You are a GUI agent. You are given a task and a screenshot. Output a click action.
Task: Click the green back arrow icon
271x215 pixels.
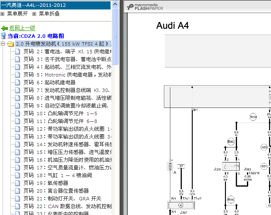[4, 28]
